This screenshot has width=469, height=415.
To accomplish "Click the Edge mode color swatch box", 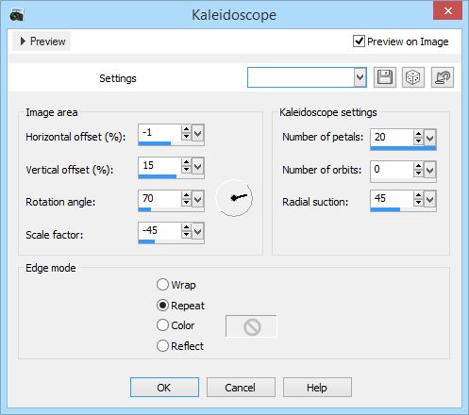I will [251, 326].
